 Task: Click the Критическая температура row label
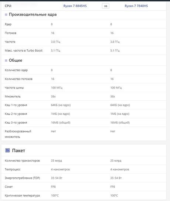click(x=22, y=195)
